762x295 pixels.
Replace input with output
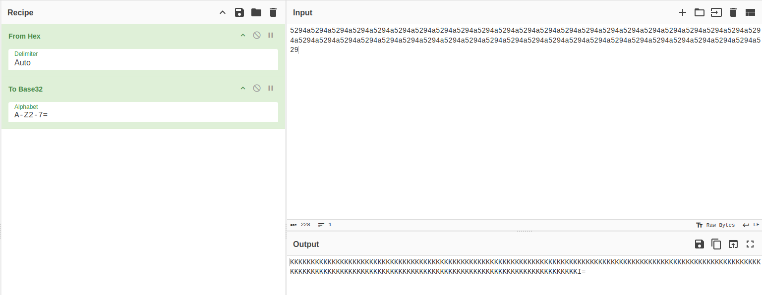pos(733,244)
